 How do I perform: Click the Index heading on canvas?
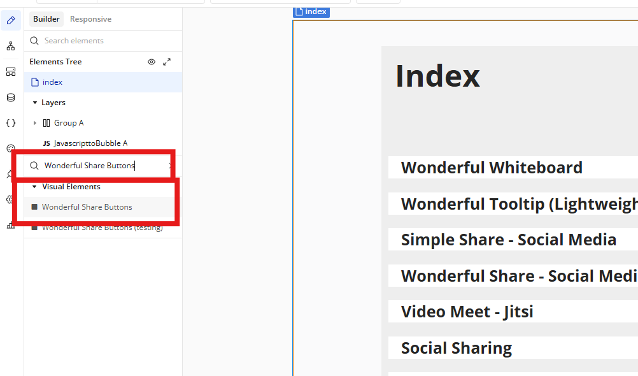437,76
